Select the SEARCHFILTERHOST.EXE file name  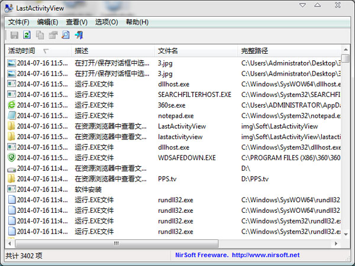(195, 95)
